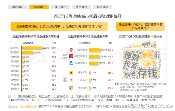Click the ICBC (中国工商银行) logo

[72, 56]
